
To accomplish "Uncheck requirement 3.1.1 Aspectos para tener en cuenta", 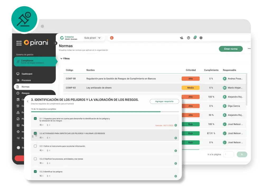I will 35,119.
